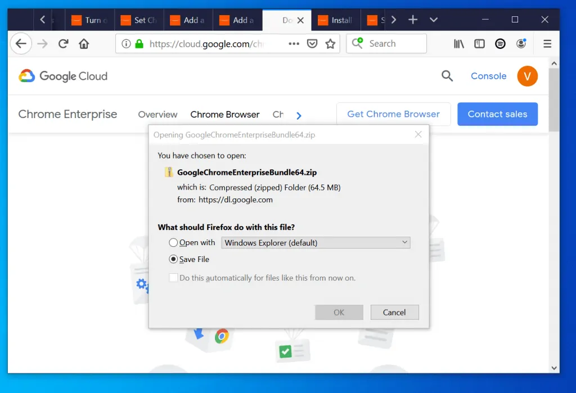Open the Firefox Library panel
This screenshot has height=393, width=576.
458,43
